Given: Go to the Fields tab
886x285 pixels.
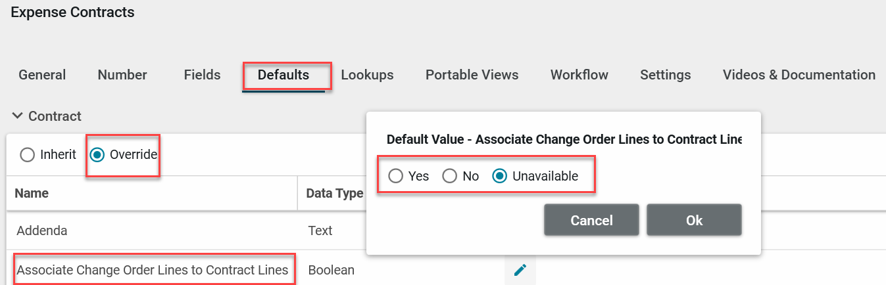Looking at the screenshot, I should point(202,75).
